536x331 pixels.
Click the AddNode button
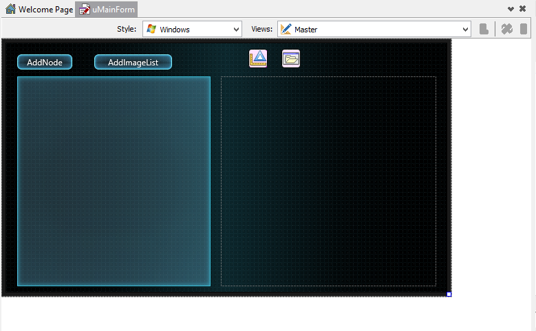click(45, 62)
